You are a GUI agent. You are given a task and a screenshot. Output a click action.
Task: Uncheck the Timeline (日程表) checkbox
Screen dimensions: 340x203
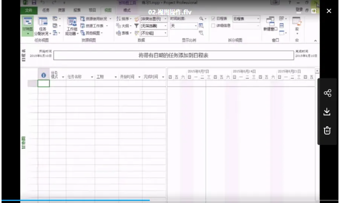tap(213, 19)
